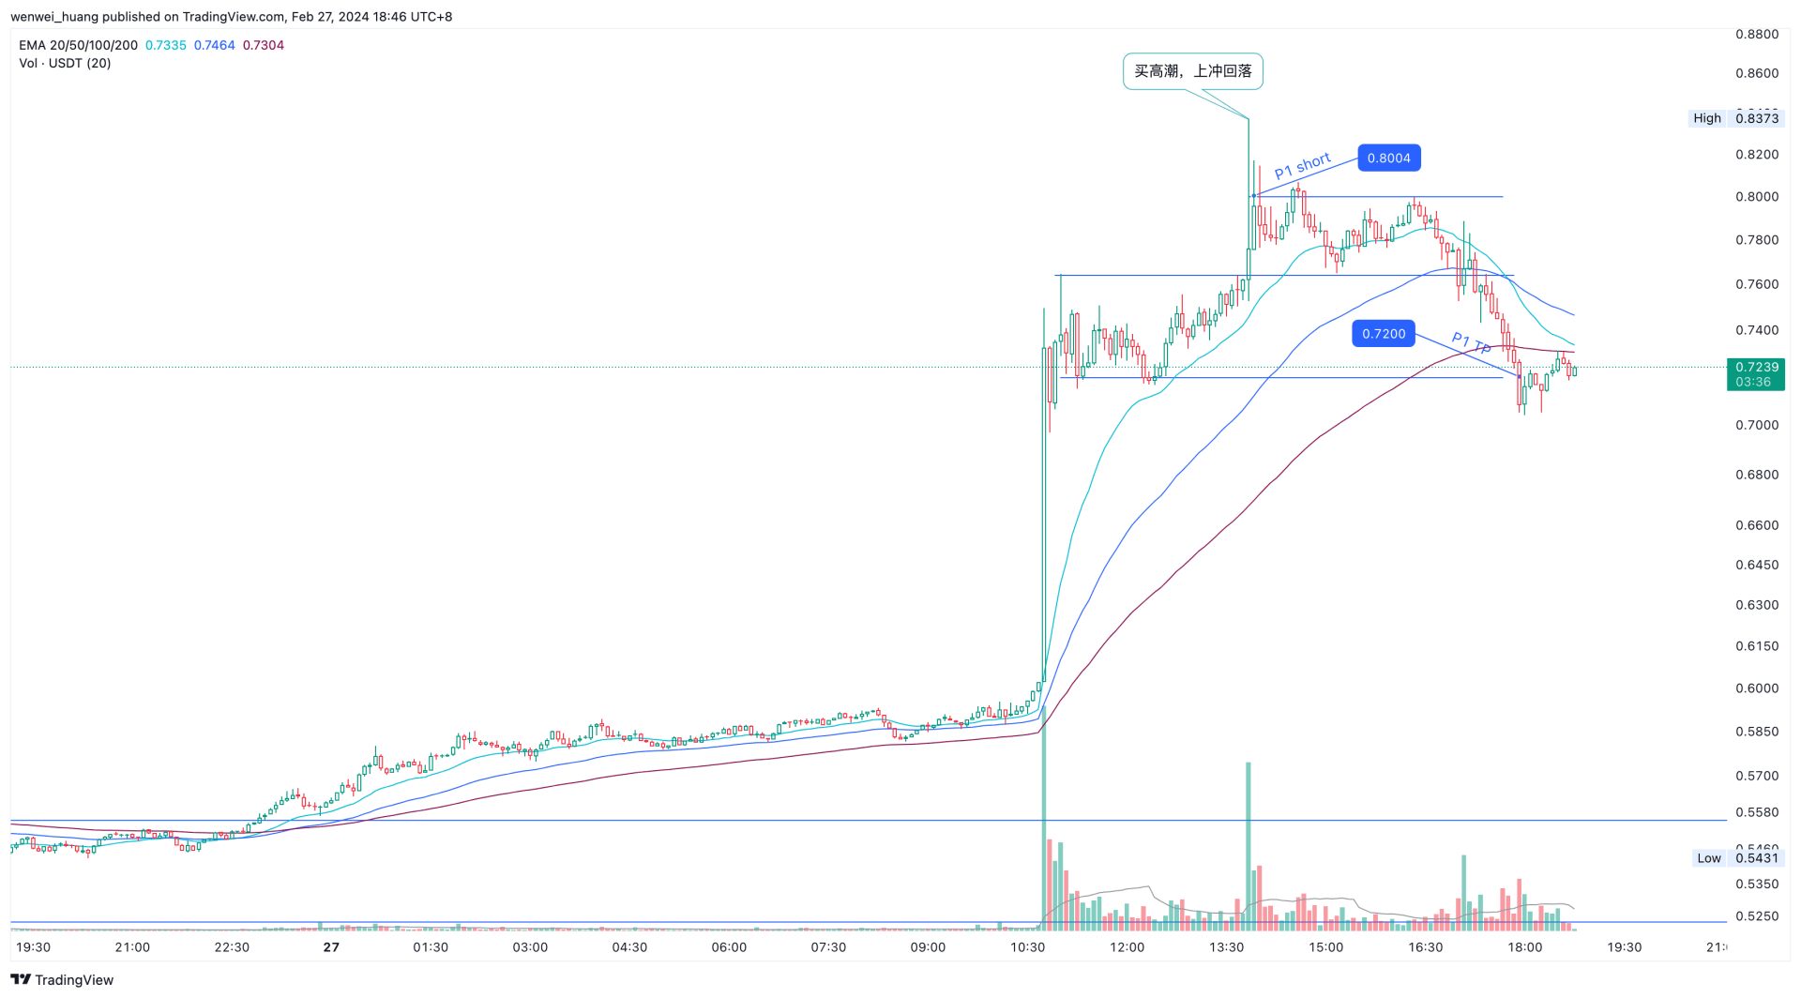Click the 10:30 time axis label

[1027, 947]
